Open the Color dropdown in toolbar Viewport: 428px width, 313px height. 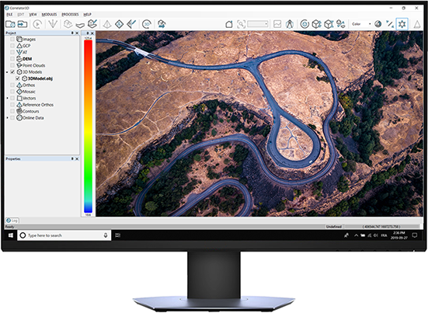pos(361,24)
